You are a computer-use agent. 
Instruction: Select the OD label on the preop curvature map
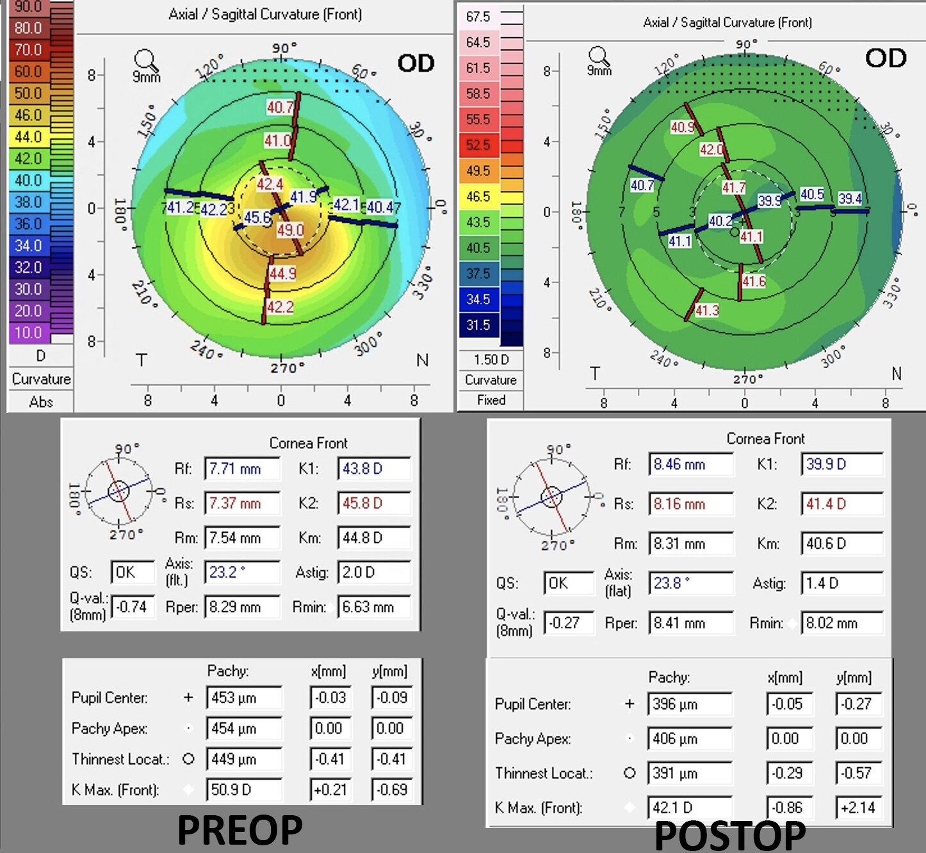click(415, 63)
